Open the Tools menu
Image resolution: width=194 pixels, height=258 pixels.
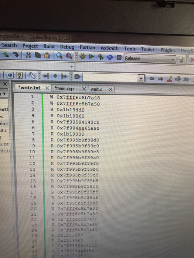pos(130,49)
